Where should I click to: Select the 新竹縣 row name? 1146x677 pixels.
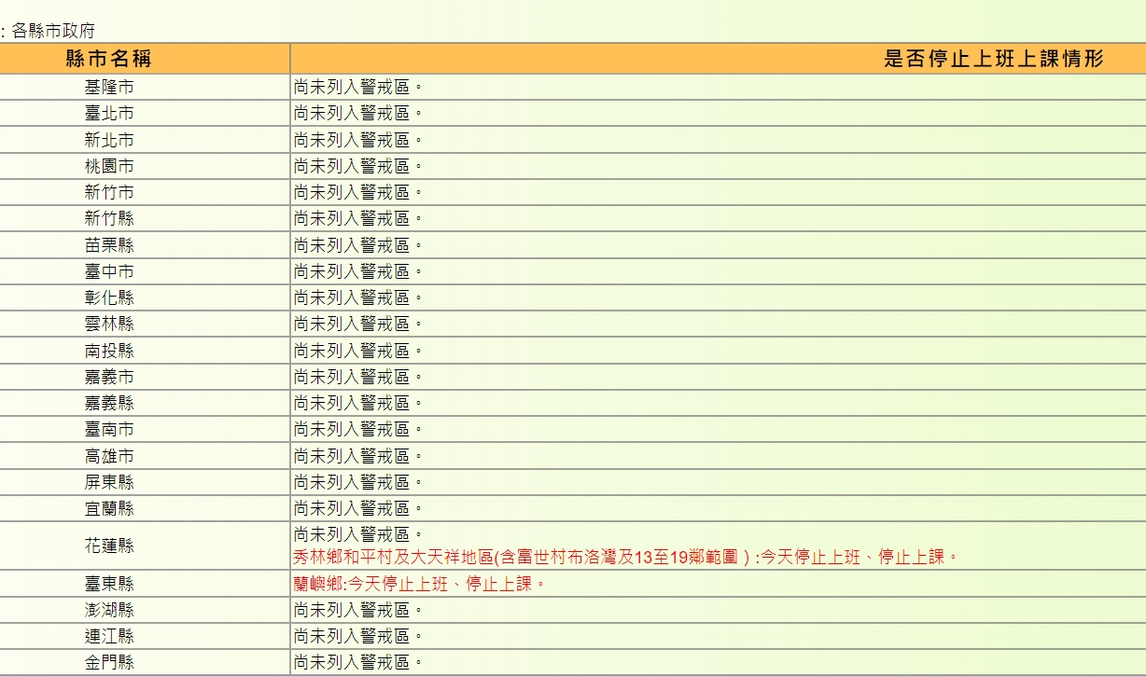tap(109, 218)
